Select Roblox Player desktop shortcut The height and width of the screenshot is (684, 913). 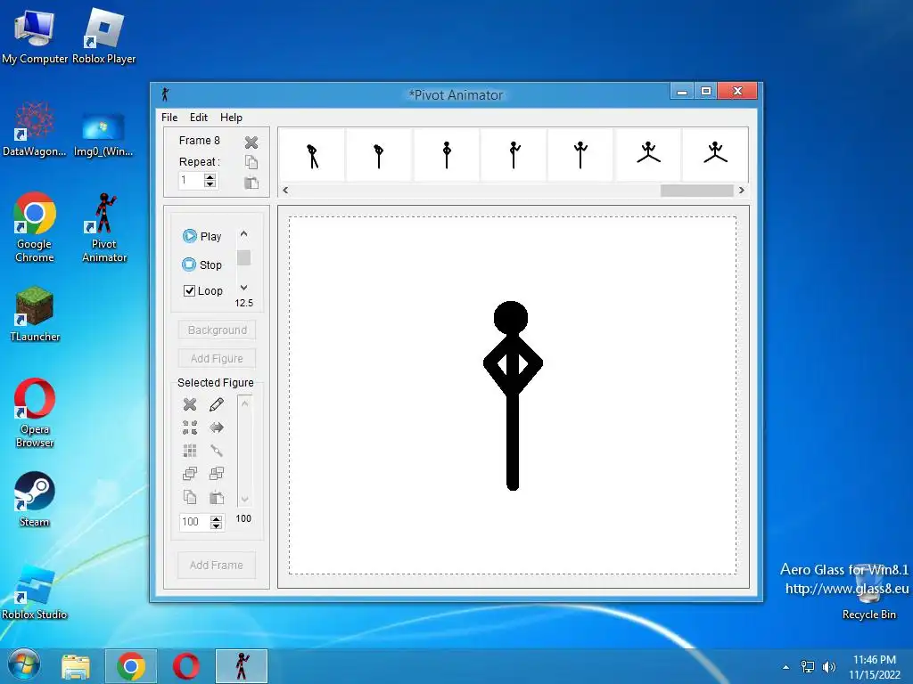(103, 35)
